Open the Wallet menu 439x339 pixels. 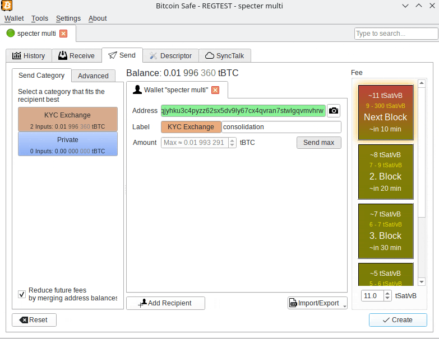tap(14, 18)
